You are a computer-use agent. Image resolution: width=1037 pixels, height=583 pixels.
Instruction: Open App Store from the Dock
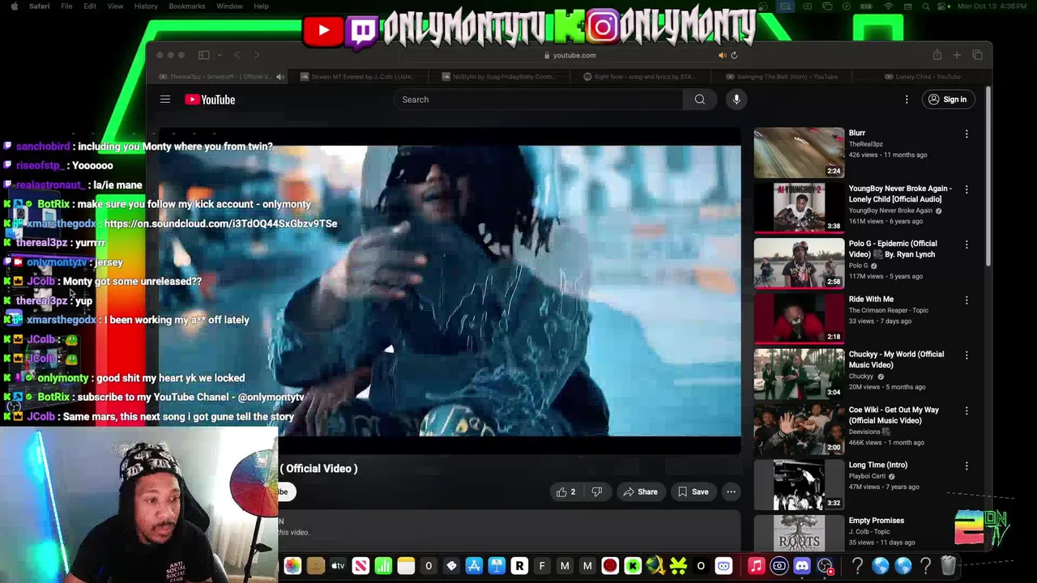(474, 566)
